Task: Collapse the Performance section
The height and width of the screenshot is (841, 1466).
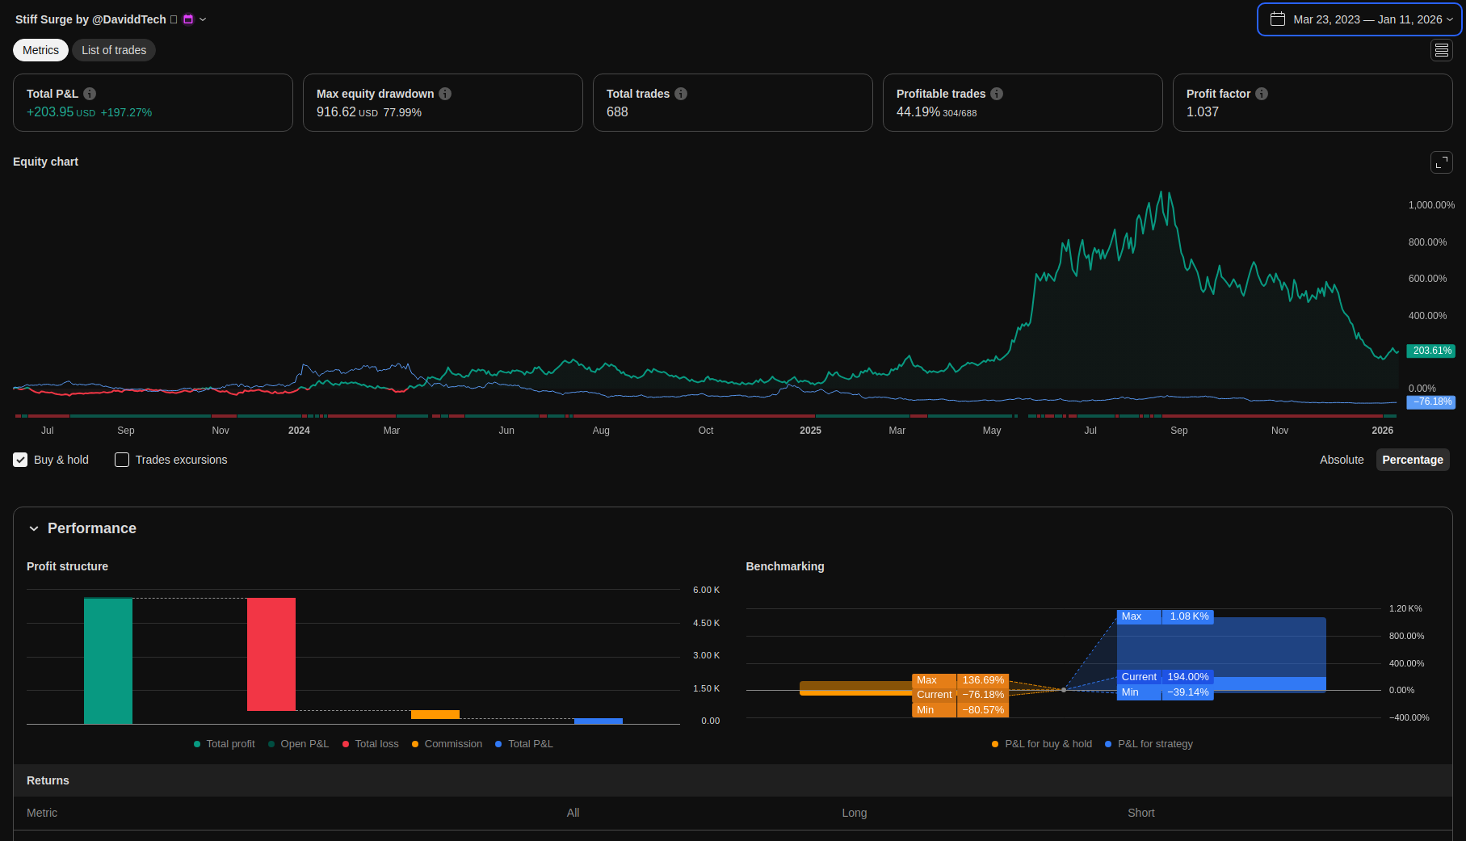Action: 34,528
